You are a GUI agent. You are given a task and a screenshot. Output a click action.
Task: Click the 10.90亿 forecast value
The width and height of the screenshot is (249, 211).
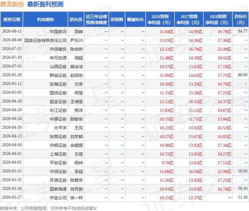[166, 145]
